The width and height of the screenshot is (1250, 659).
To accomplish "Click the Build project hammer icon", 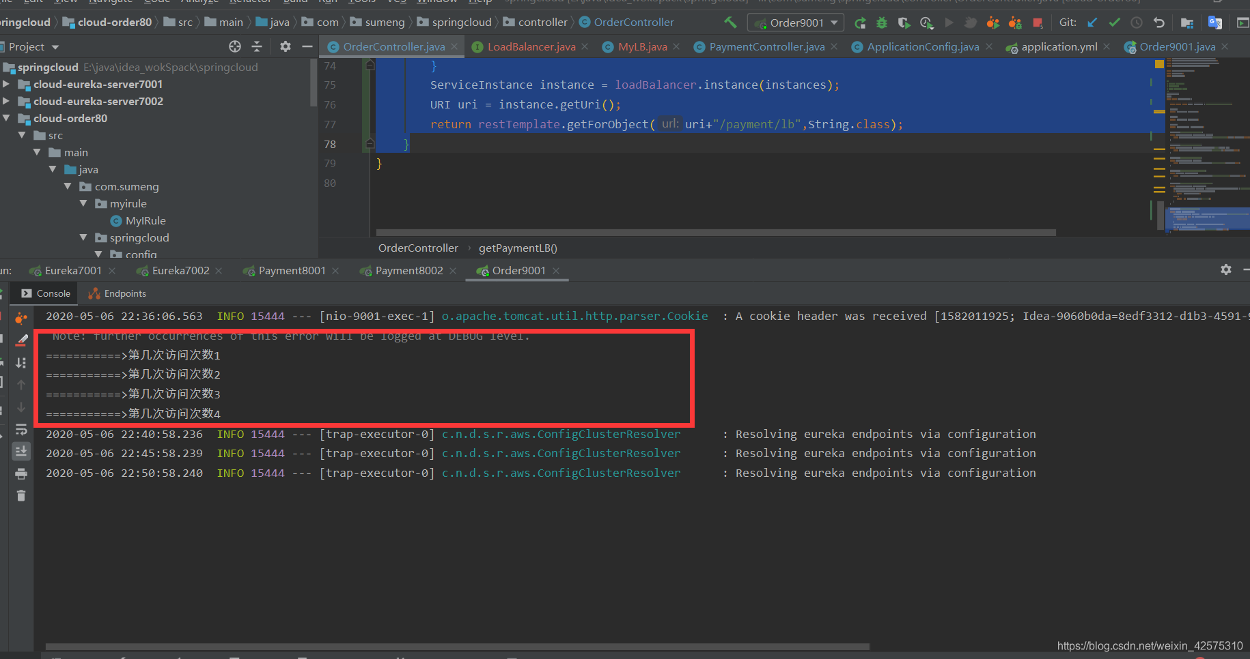I will (x=730, y=23).
